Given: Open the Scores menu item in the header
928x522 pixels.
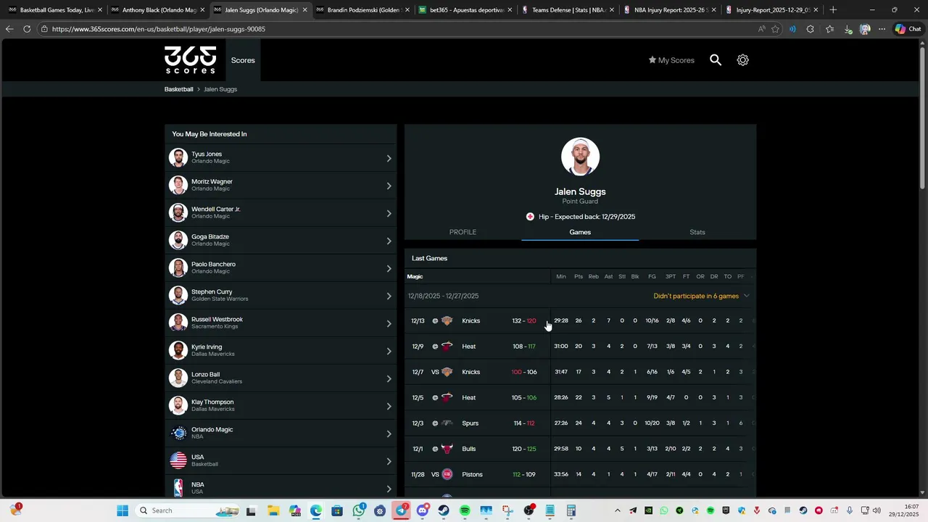Looking at the screenshot, I should coord(243,60).
